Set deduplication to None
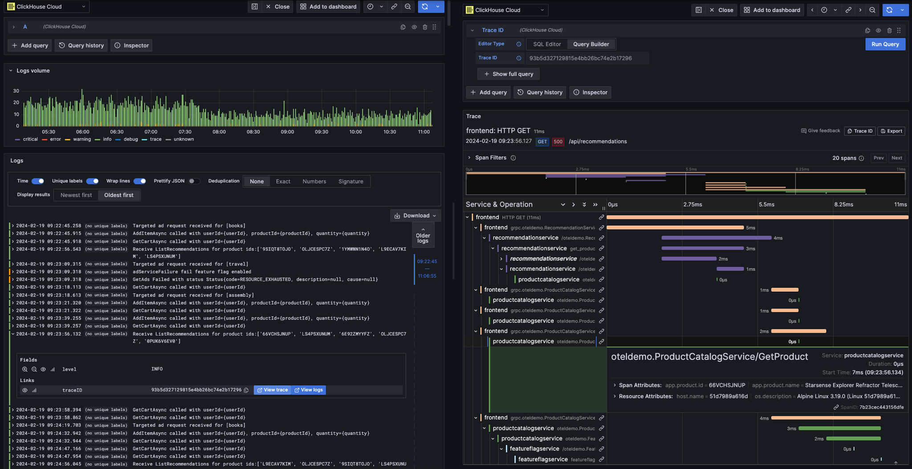This screenshot has width=912, height=469. [x=256, y=182]
